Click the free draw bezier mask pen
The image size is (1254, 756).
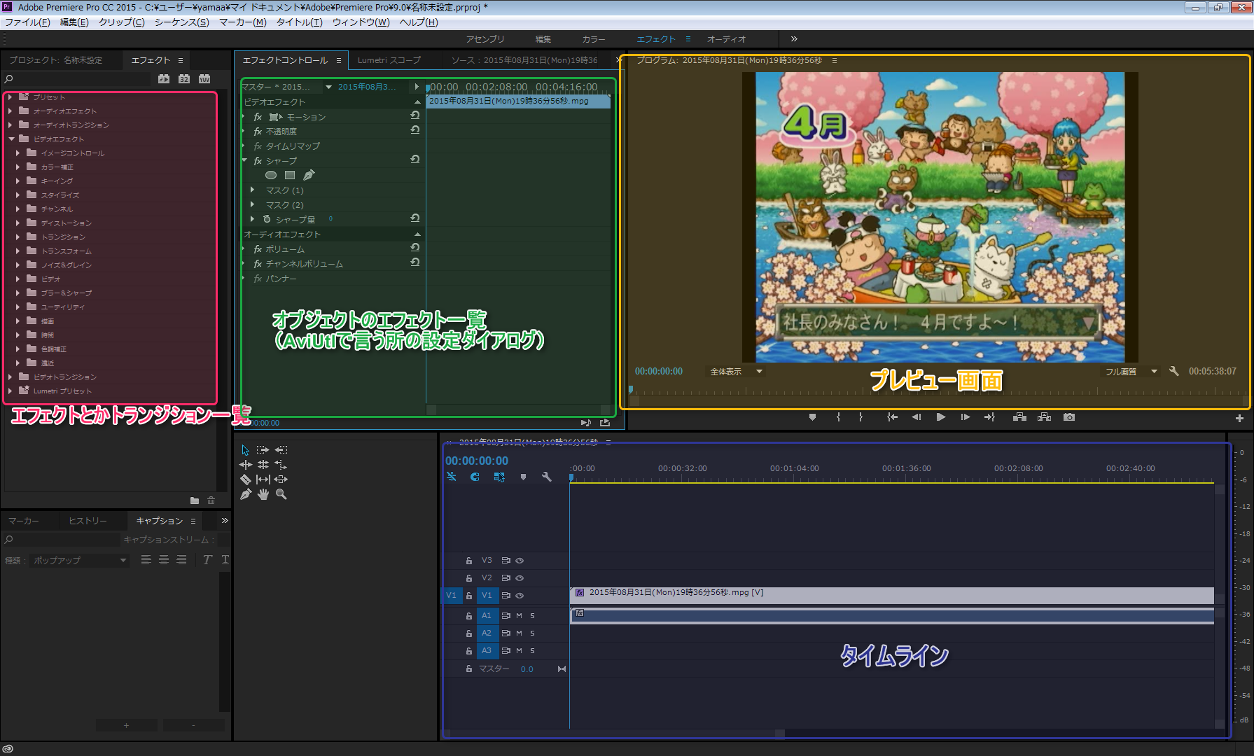[x=309, y=175]
